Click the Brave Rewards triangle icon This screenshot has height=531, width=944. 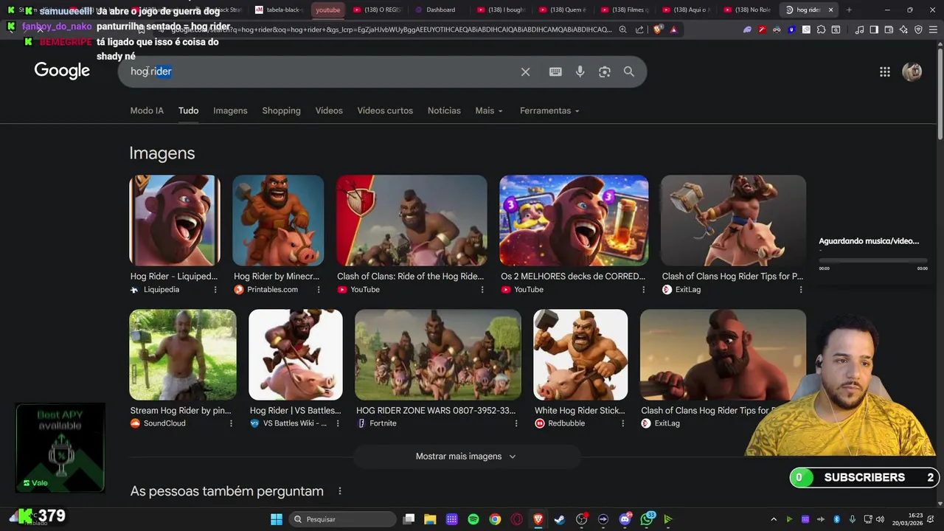click(674, 29)
